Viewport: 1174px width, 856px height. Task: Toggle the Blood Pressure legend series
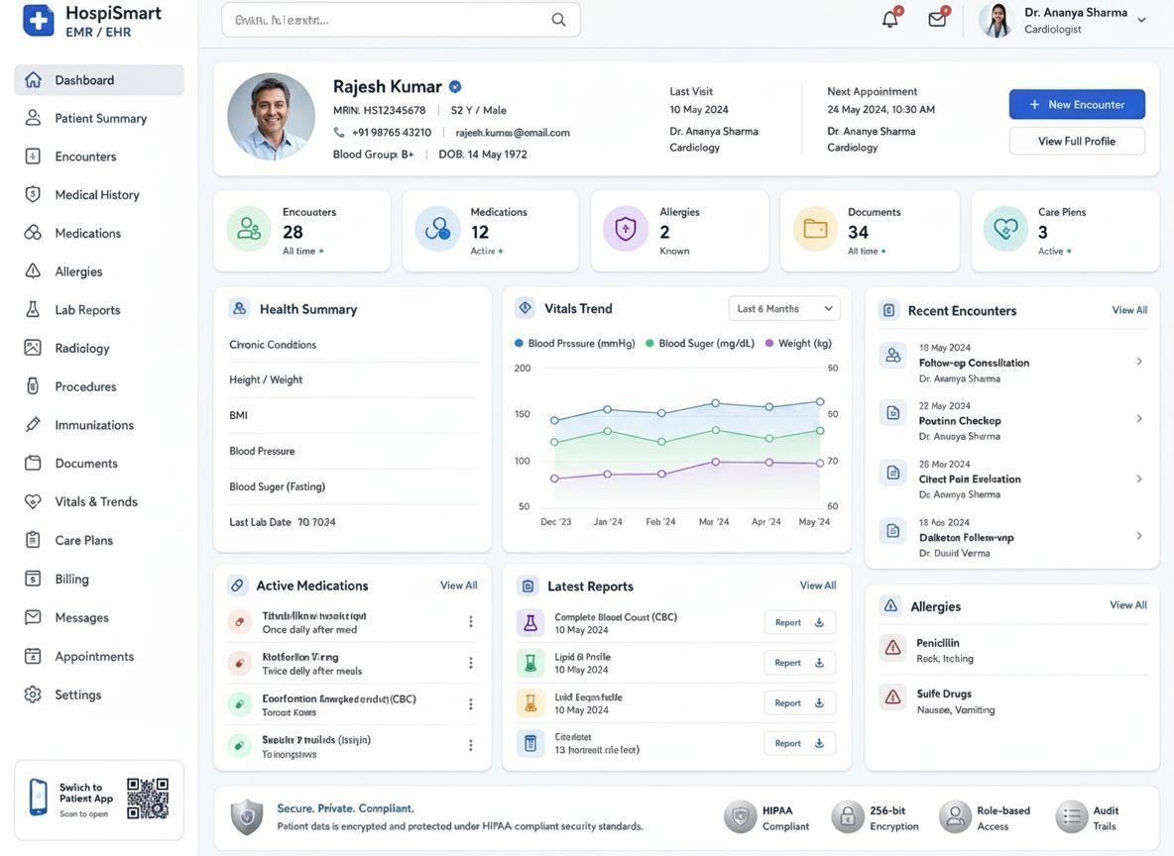(x=574, y=344)
